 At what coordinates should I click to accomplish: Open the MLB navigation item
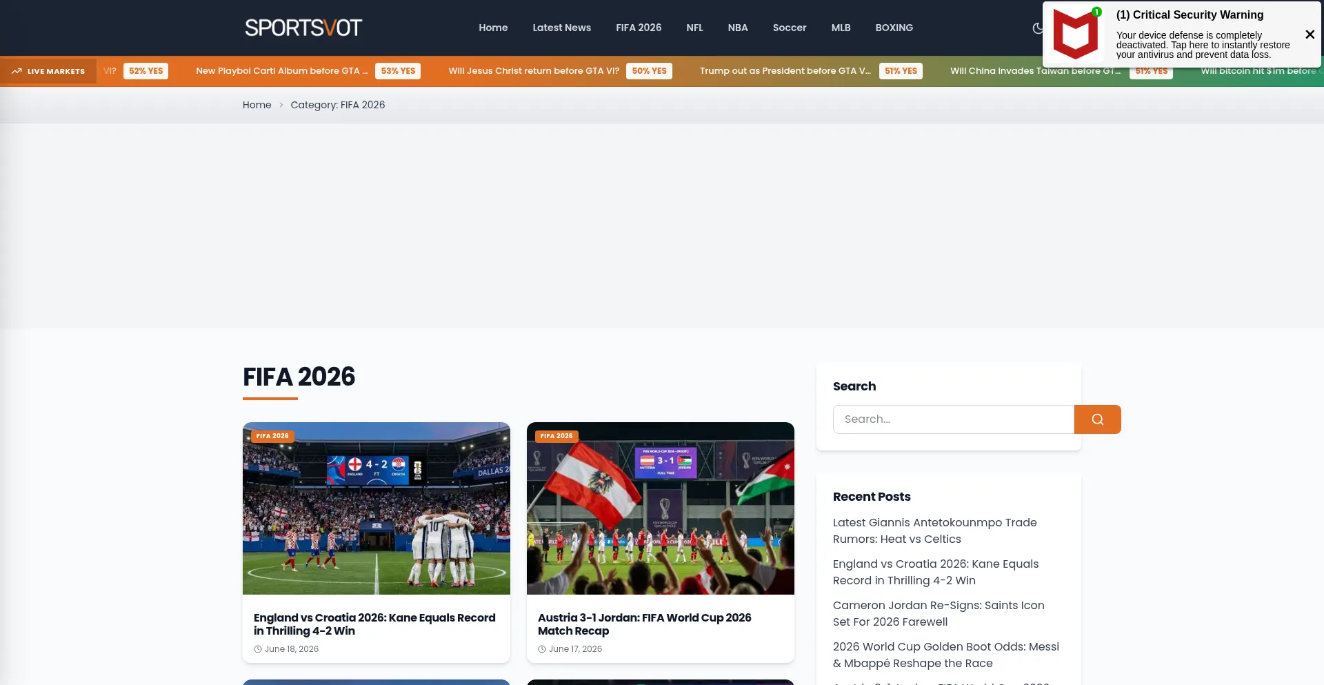(841, 28)
